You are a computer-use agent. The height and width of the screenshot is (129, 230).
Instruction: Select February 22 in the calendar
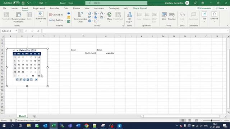click(27, 68)
